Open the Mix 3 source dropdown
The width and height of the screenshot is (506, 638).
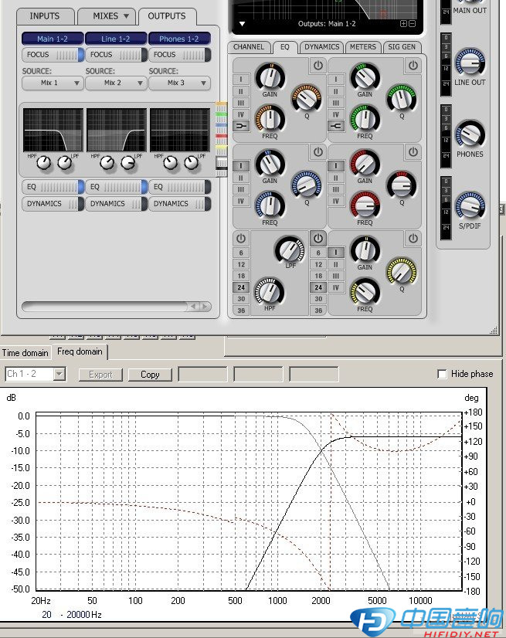[180, 83]
